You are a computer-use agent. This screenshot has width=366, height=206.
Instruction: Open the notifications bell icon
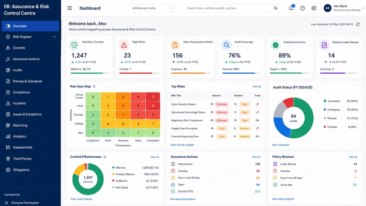pos(291,8)
